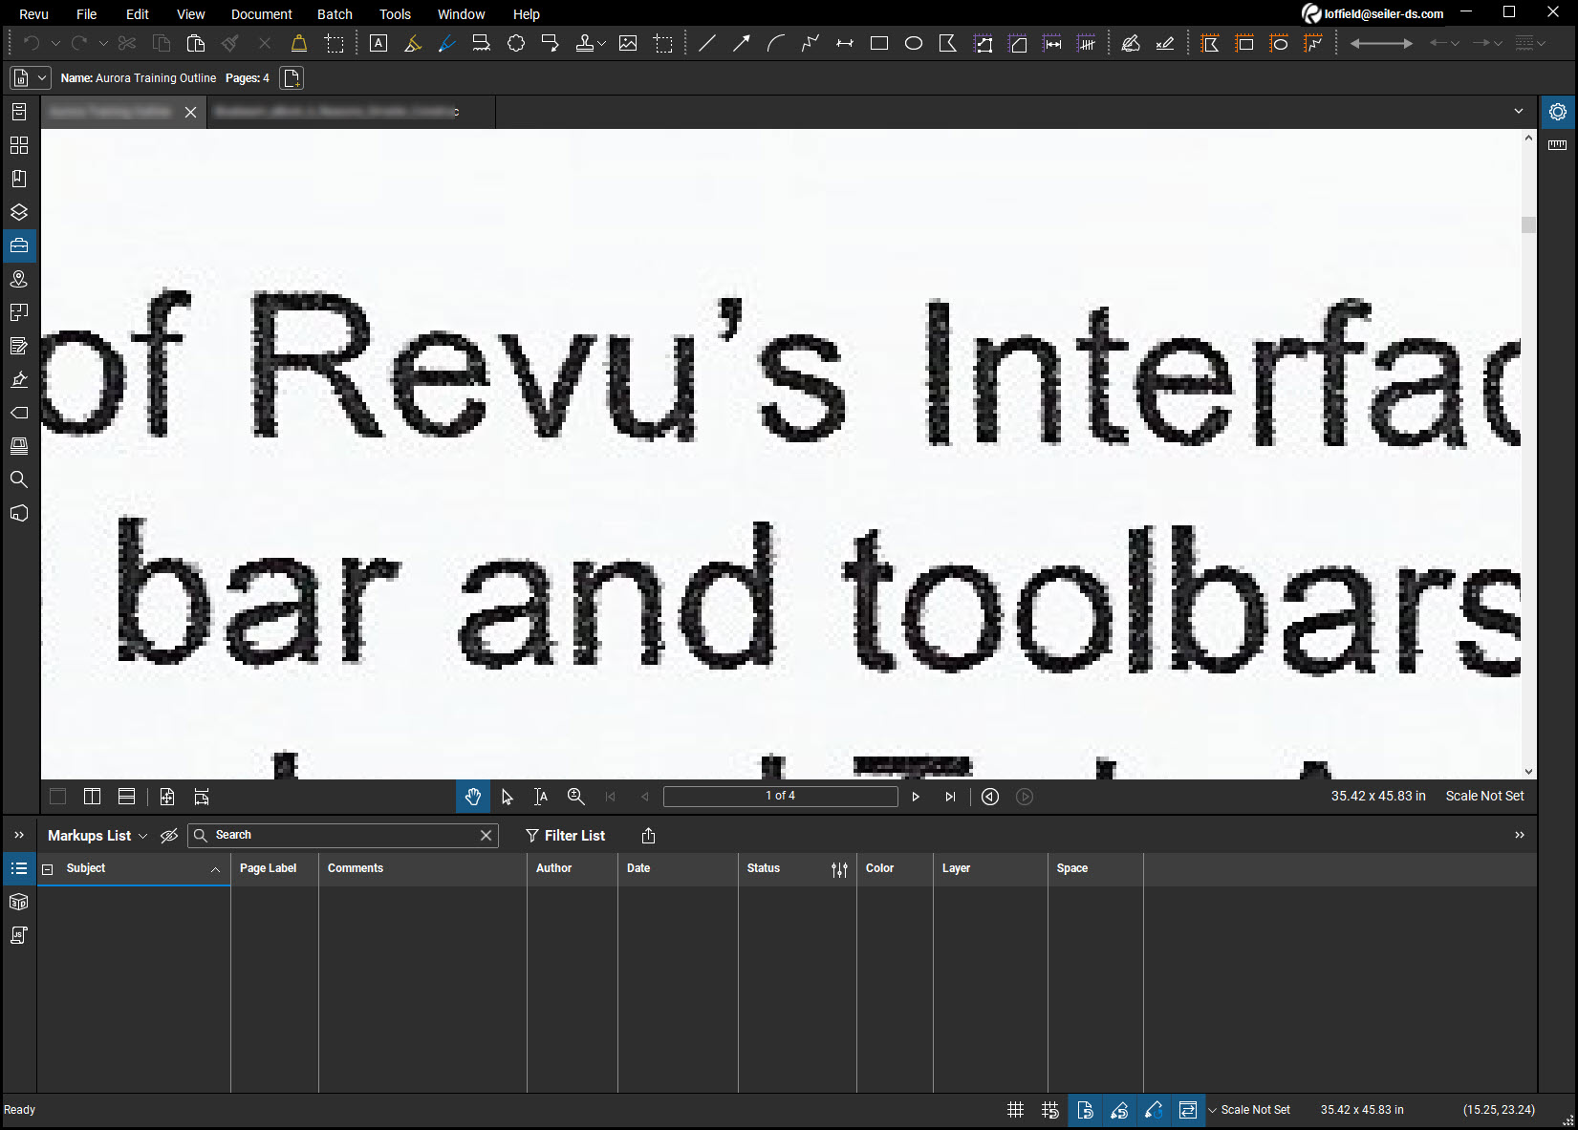
Task: Click the Paste icon
Action: click(x=196, y=43)
